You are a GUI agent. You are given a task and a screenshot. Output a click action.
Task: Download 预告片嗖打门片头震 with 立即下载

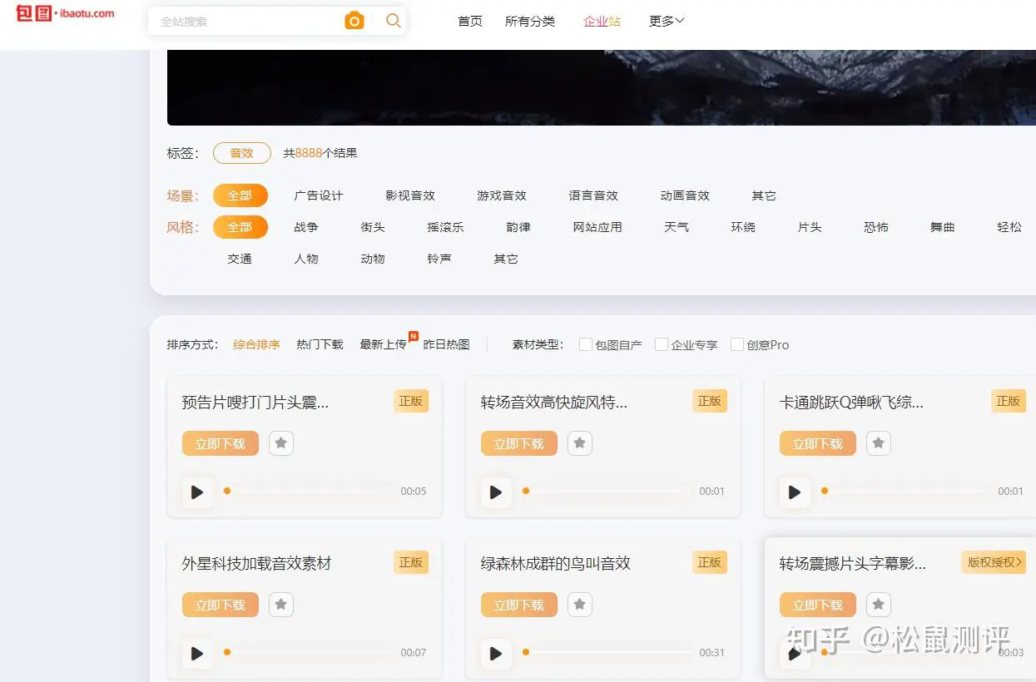(x=221, y=443)
